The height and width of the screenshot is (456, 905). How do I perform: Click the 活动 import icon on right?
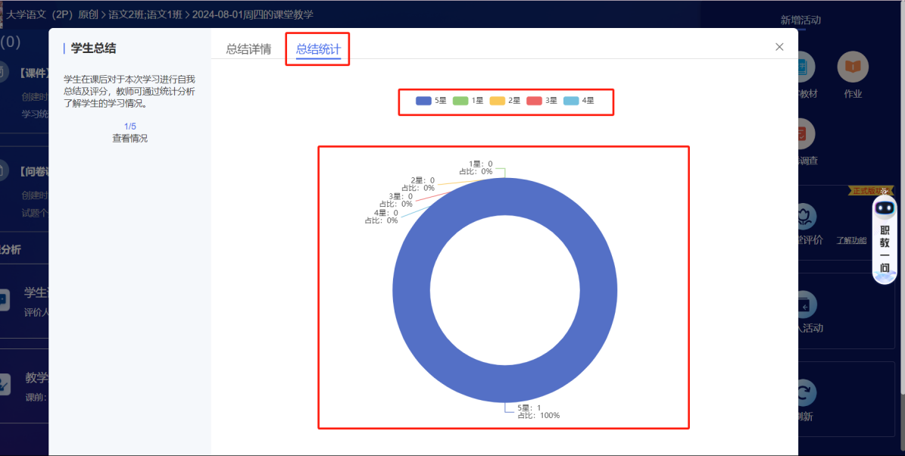point(806,305)
